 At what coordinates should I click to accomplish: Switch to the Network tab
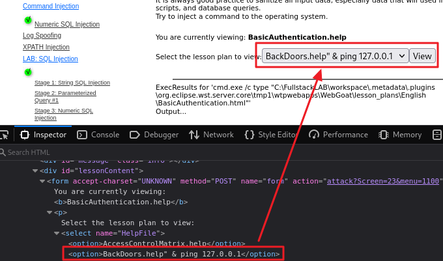[211, 135]
